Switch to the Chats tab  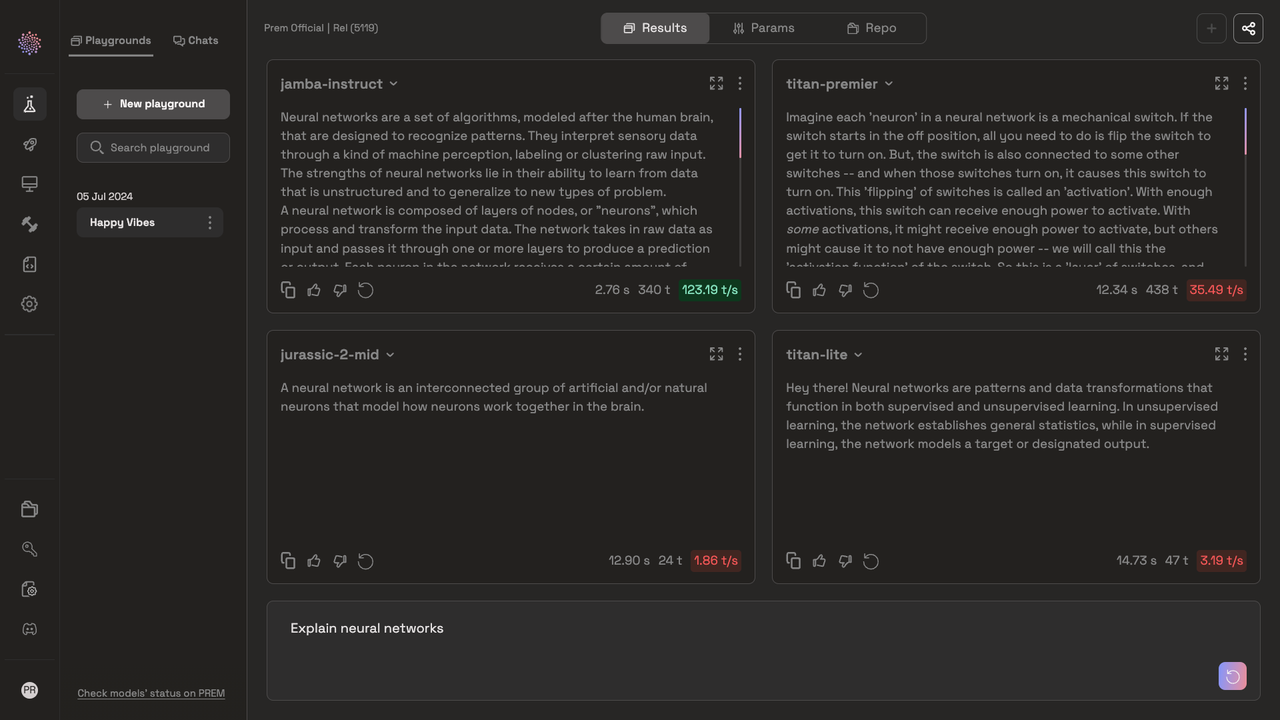196,41
